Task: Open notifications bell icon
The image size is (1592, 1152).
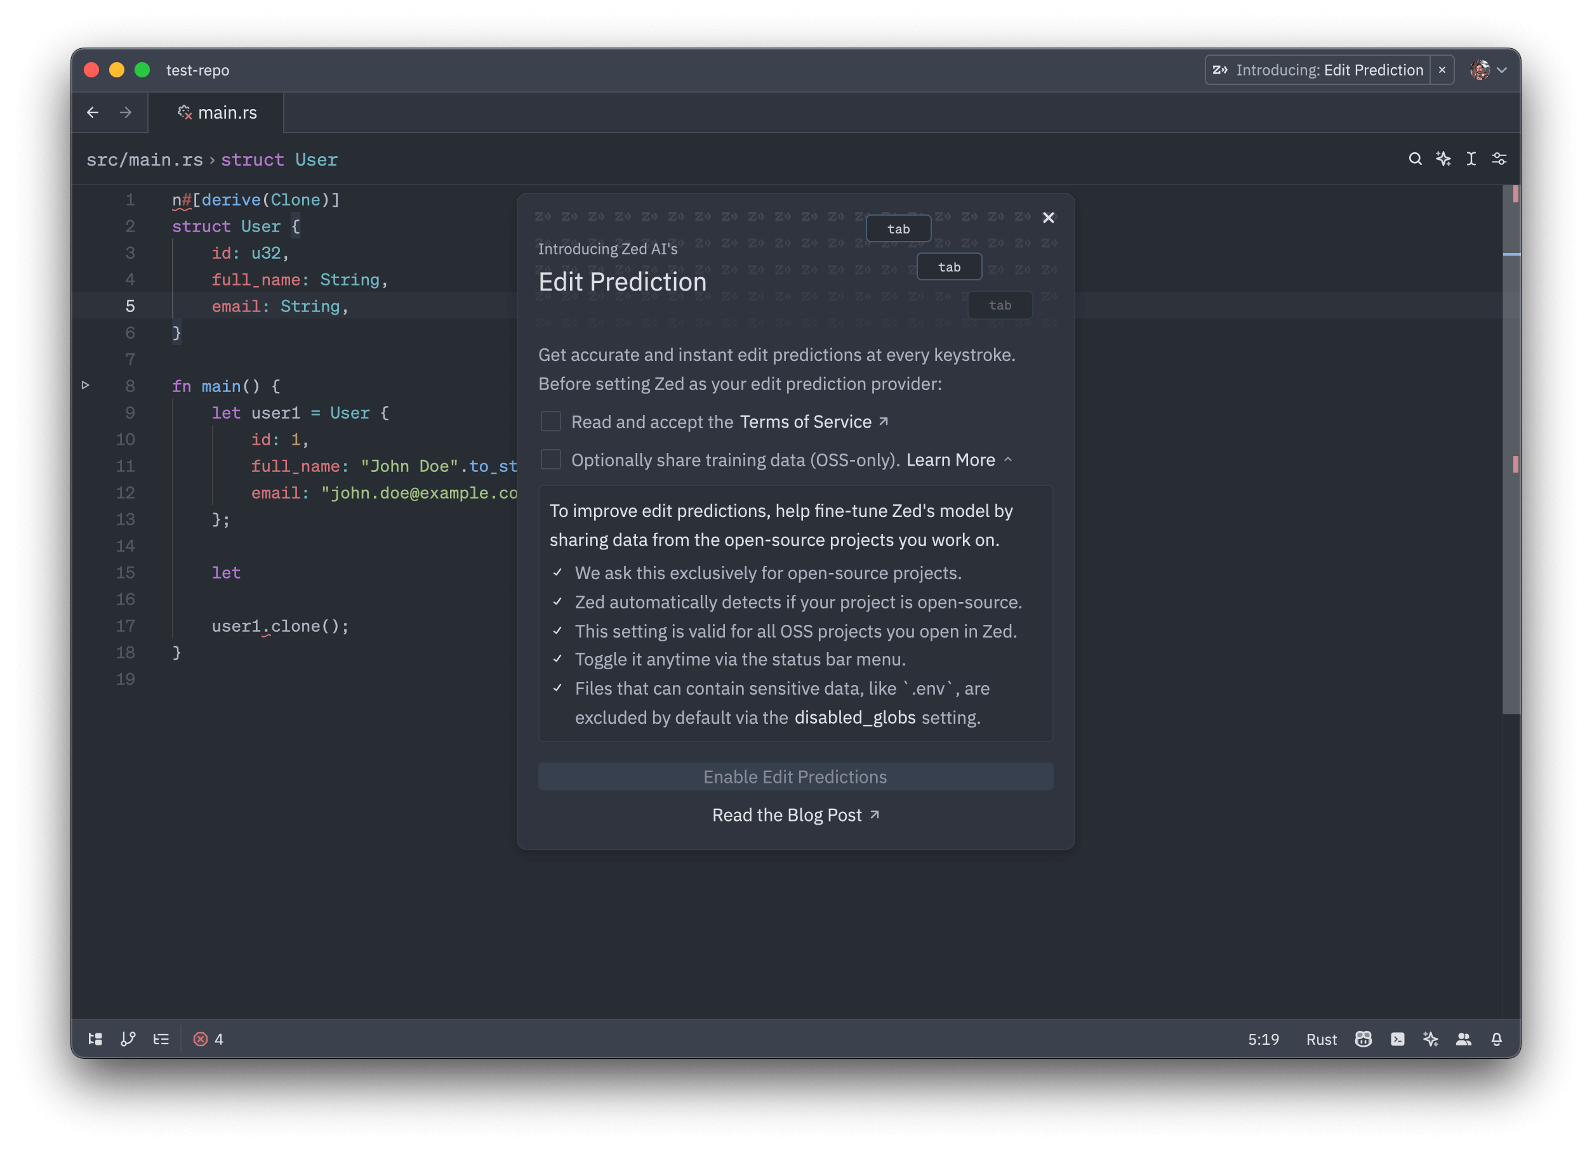Action: [x=1497, y=1039]
